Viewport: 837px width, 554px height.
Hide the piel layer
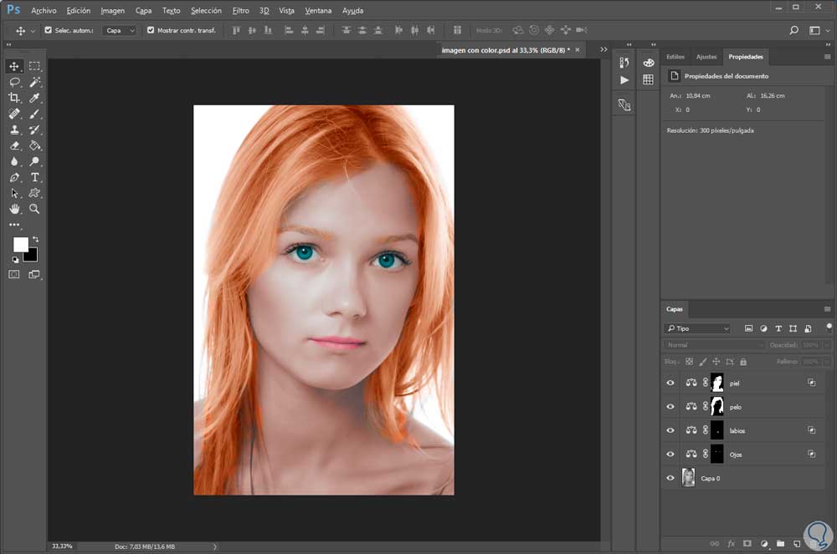670,383
